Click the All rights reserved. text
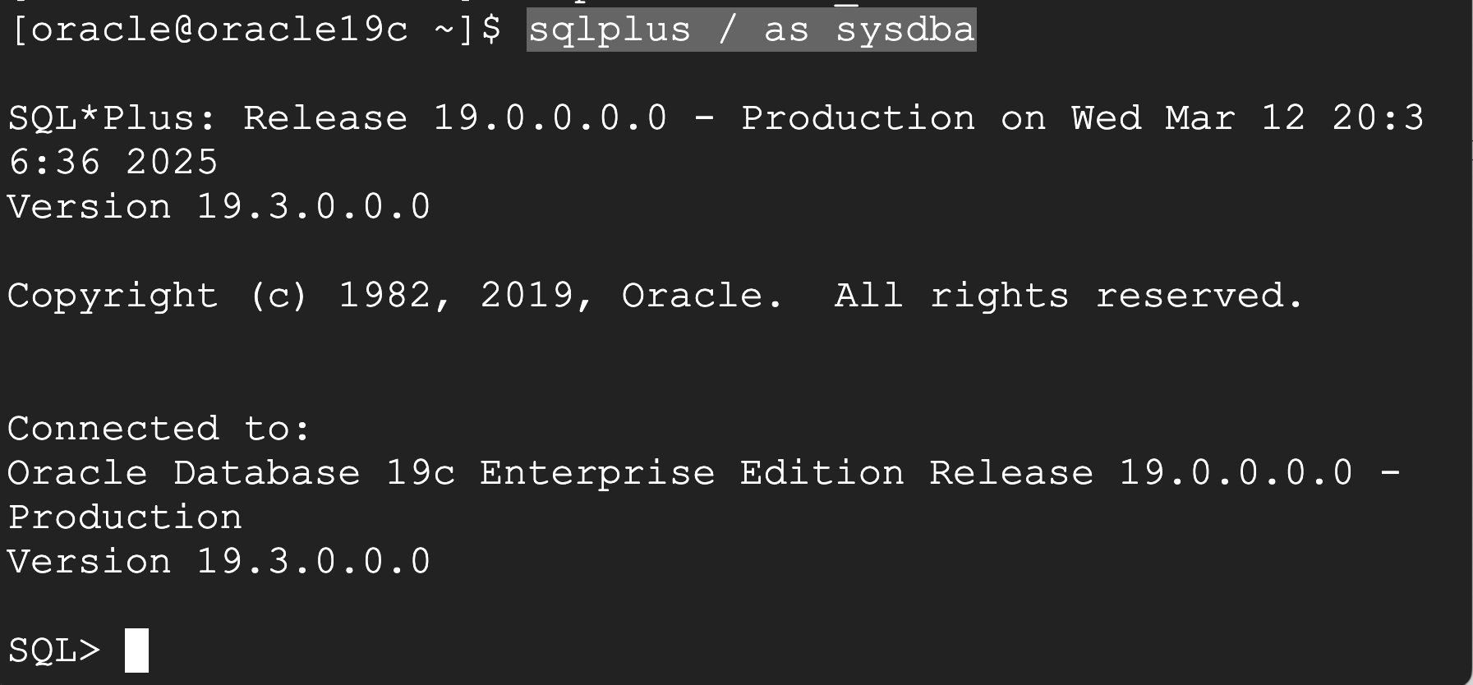Screen dimensions: 1473x685 1068,296
